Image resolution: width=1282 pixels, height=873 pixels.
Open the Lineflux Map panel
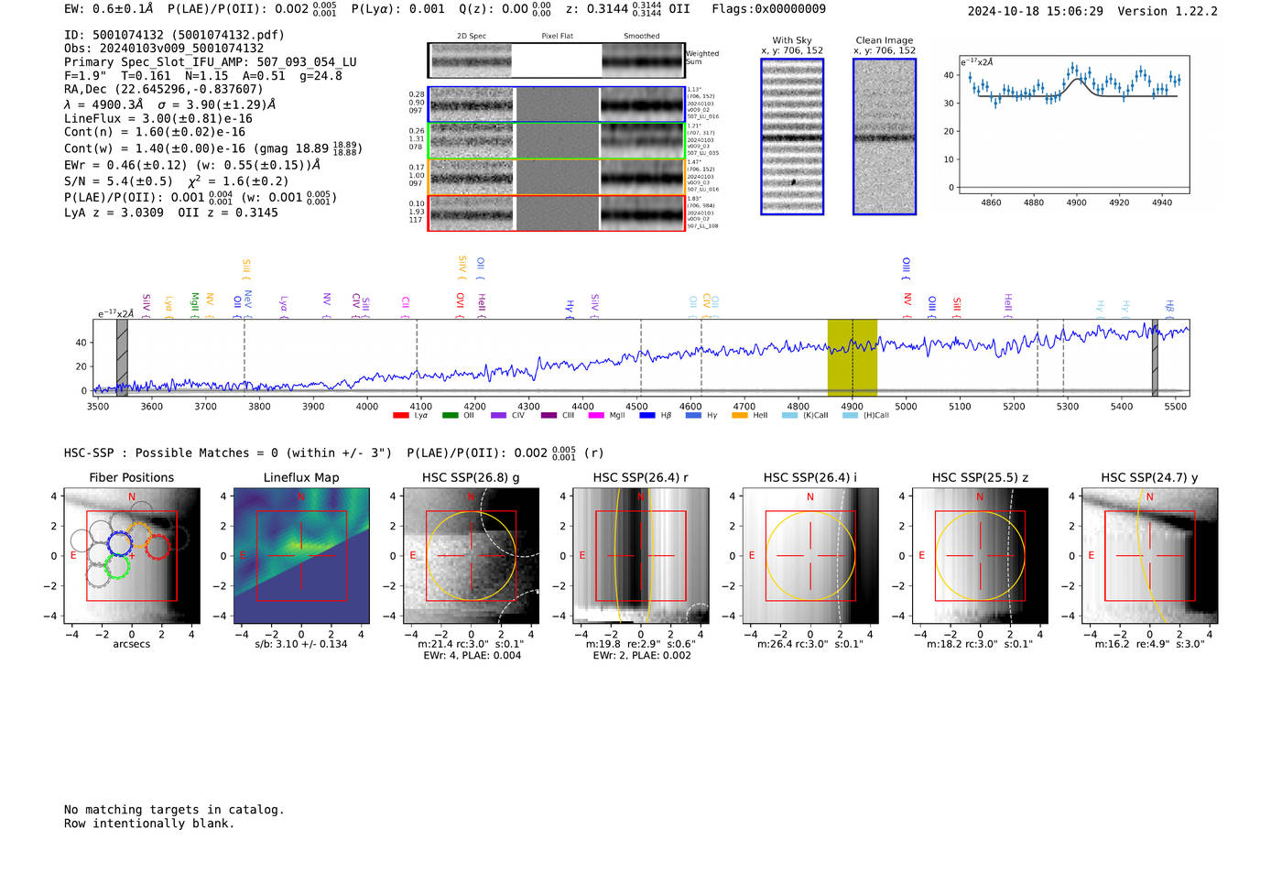pyautogui.click(x=301, y=556)
